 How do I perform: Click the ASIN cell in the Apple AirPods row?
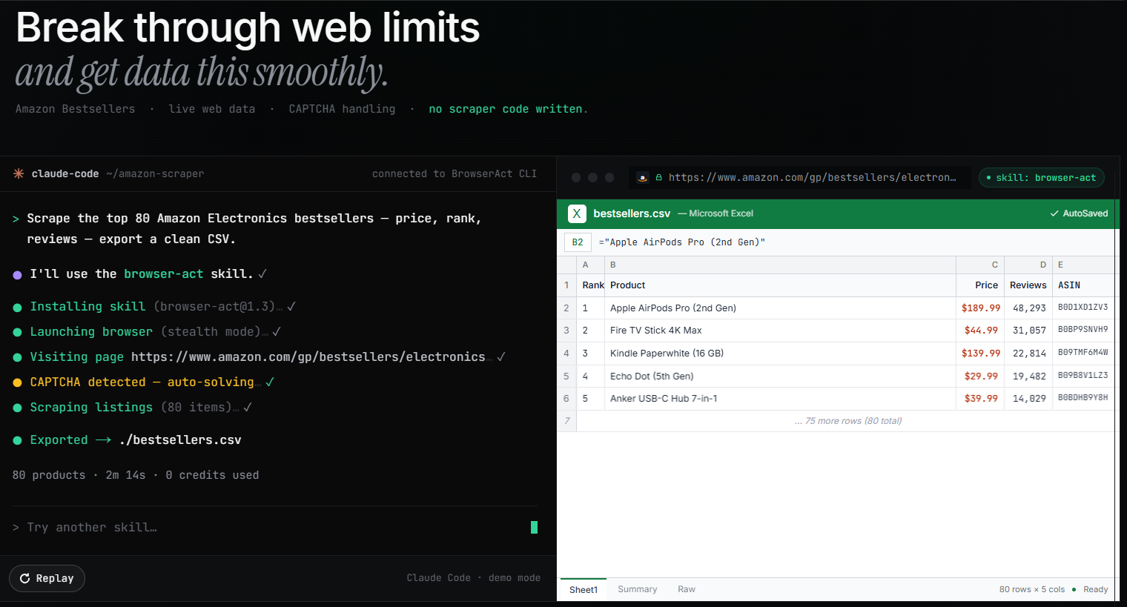pos(1084,308)
